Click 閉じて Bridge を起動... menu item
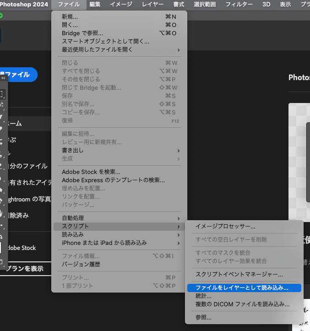Viewport: 310px width, 331px height. click(119, 87)
